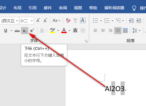Toggle the subscript x₂ button
The image size is (146, 106).
[x=25, y=30]
